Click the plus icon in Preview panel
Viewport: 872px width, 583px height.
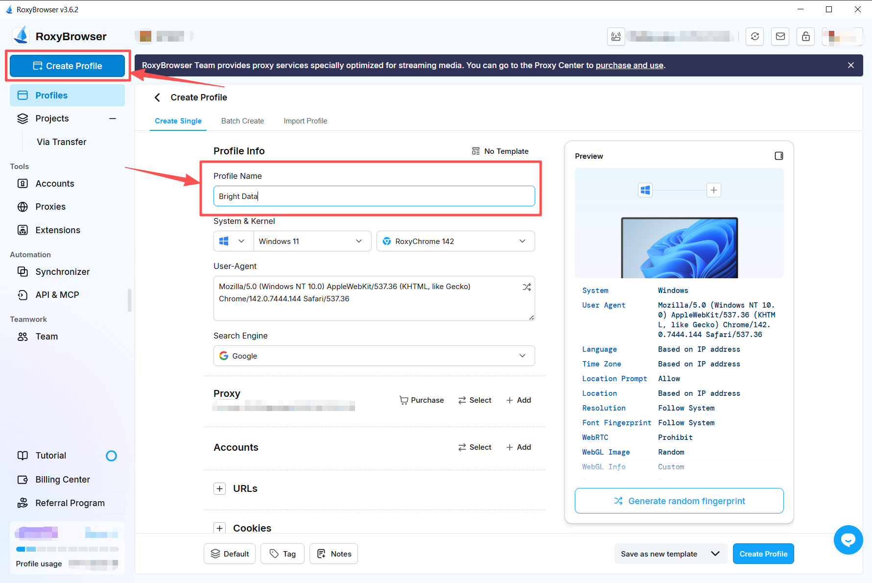click(x=714, y=190)
